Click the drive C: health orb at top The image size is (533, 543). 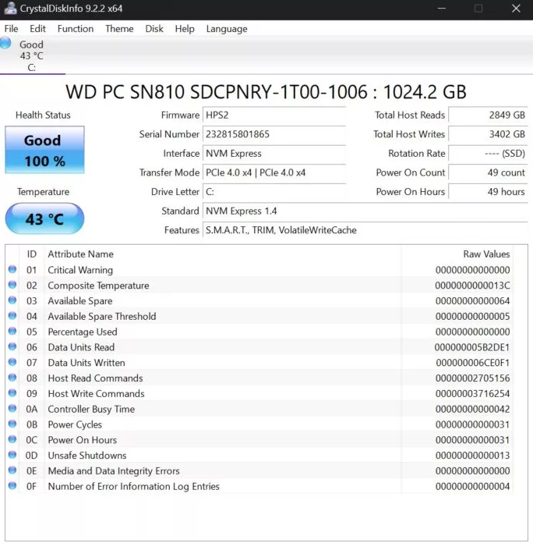(6, 44)
